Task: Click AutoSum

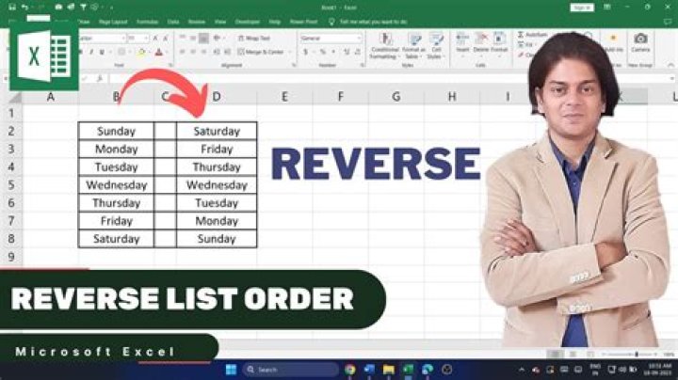Action: 532,35
